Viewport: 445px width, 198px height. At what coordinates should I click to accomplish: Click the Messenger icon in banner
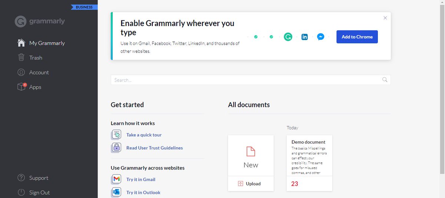pos(321,37)
